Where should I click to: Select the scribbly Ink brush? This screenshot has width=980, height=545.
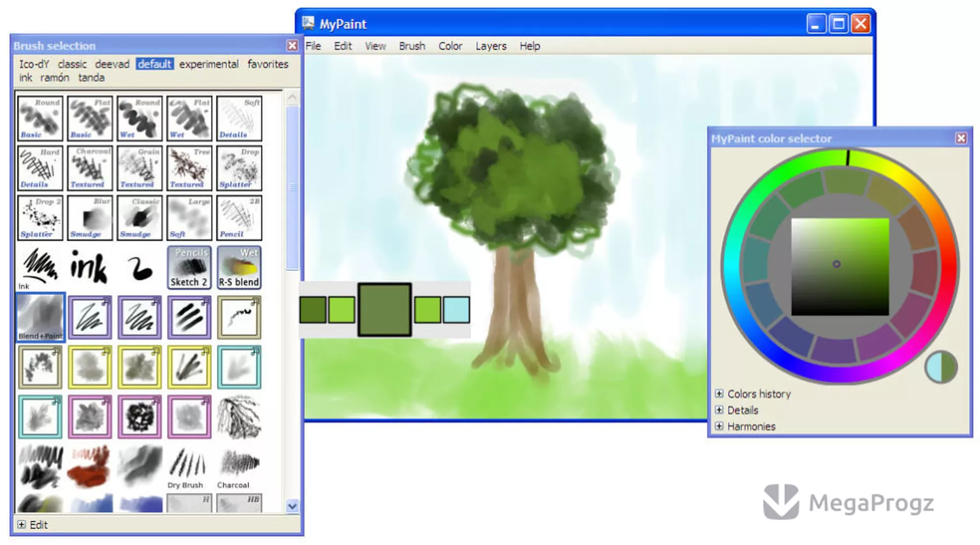pyautogui.click(x=39, y=268)
